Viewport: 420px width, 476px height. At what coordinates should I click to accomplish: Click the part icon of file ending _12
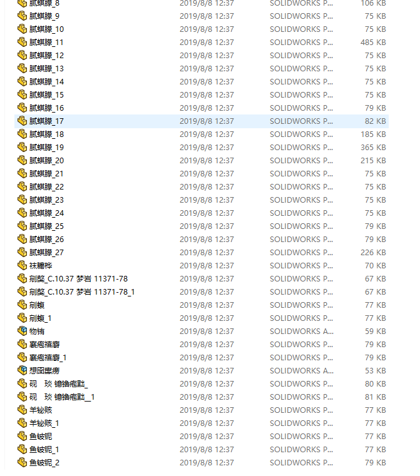(x=22, y=55)
